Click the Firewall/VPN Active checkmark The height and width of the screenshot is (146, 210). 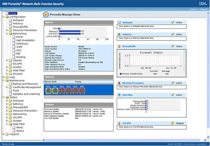coord(173,46)
